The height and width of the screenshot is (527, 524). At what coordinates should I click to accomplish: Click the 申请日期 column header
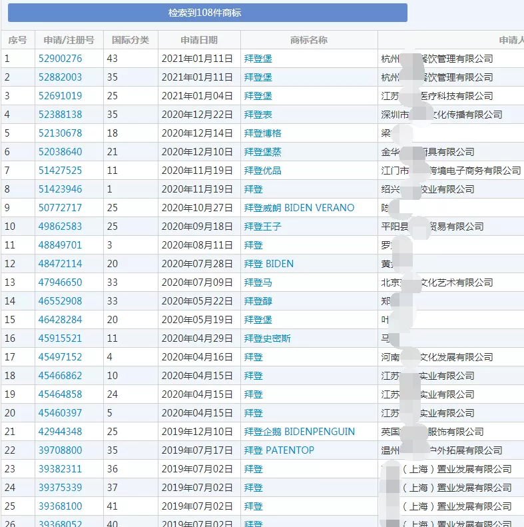(199, 40)
